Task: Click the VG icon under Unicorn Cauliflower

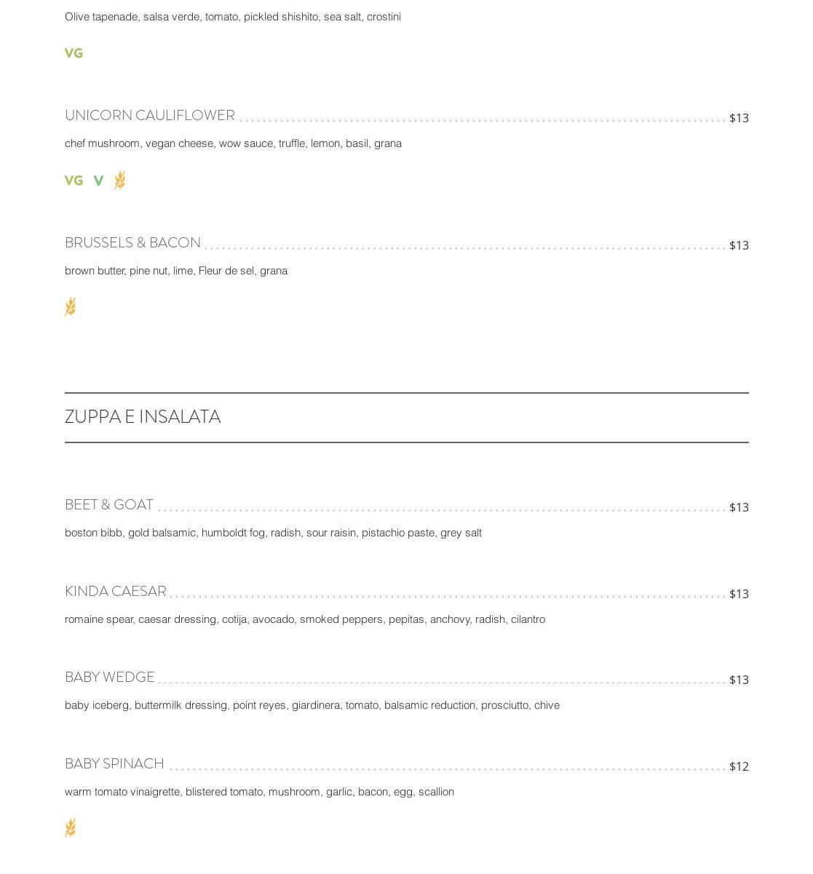Action: [74, 180]
